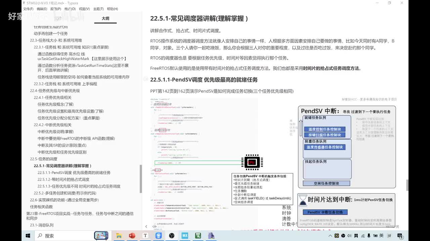Open the OBS Studio taskbar icon

click(x=172, y=236)
